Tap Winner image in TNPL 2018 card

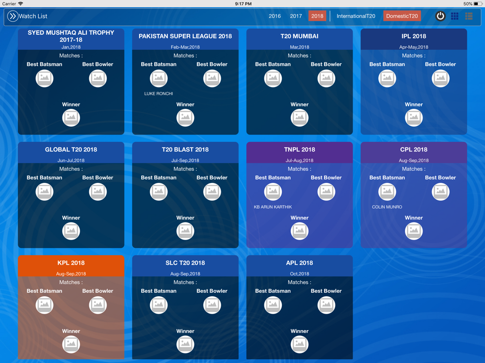coord(299,231)
